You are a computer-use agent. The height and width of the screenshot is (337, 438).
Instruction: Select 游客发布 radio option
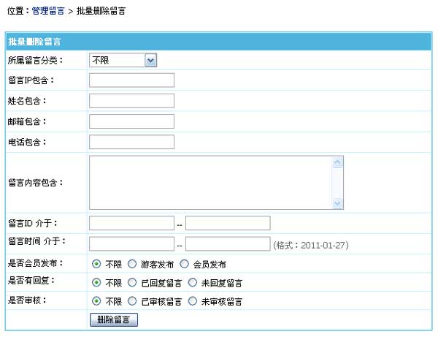(132, 264)
